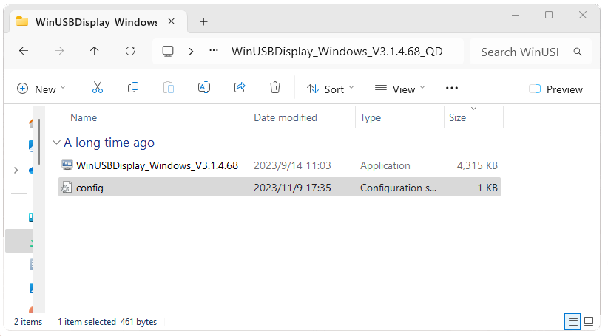The height and width of the screenshot is (336, 608).
Task: Open the View layout menu
Action: [400, 89]
